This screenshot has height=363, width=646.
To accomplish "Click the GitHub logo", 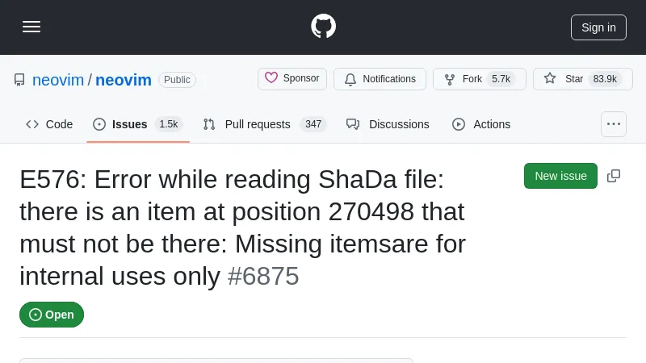I will (x=323, y=27).
